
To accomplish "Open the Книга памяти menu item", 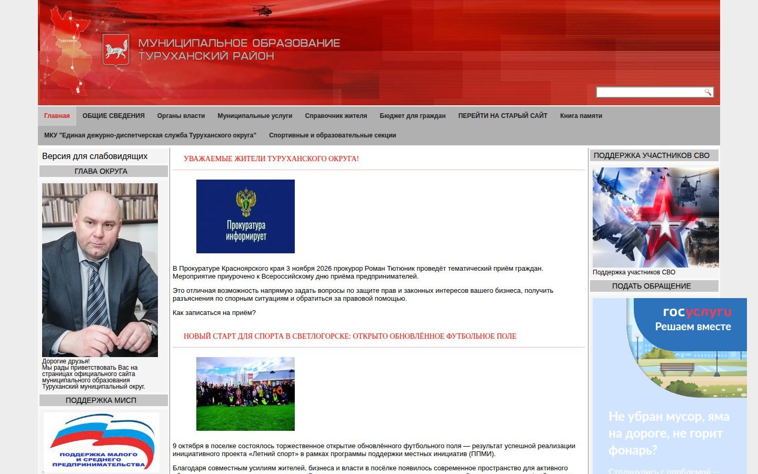I will (581, 116).
